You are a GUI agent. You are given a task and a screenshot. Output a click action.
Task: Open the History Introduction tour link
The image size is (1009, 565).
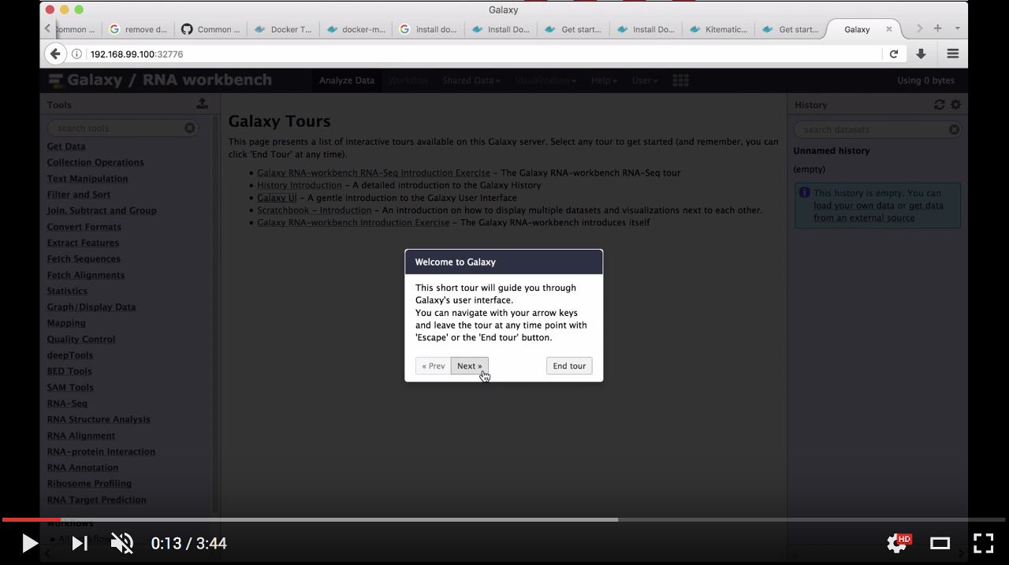click(x=300, y=185)
